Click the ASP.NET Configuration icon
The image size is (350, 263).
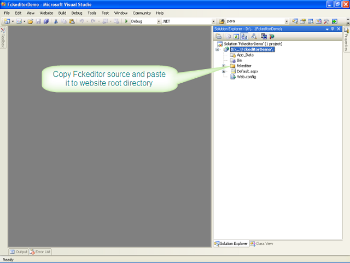click(272, 36)
